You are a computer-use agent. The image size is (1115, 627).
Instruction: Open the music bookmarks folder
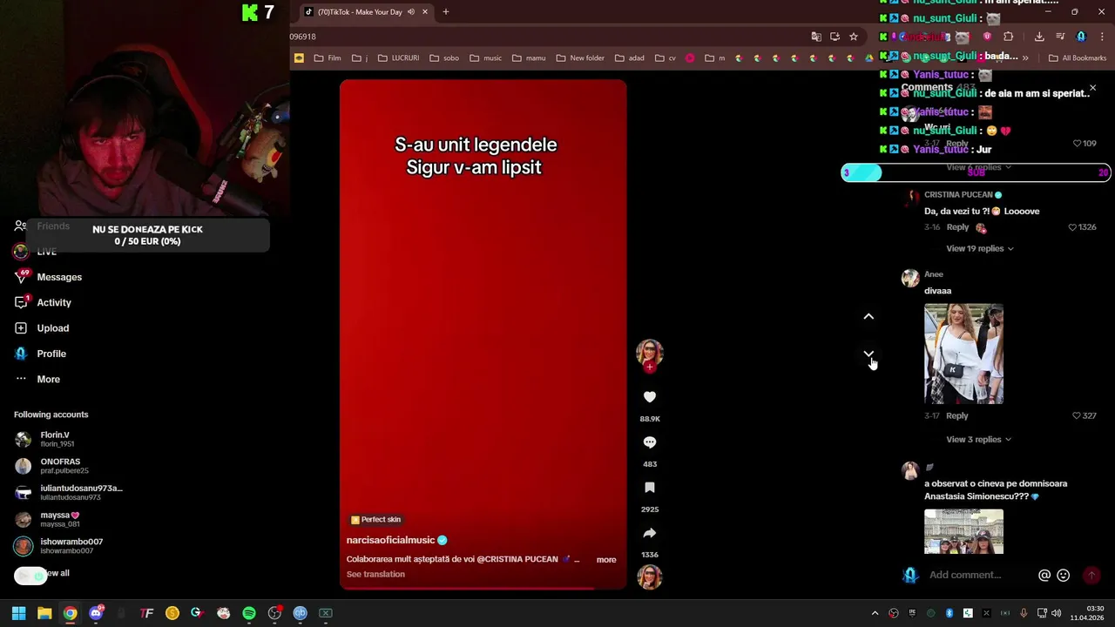coord(485,58)
